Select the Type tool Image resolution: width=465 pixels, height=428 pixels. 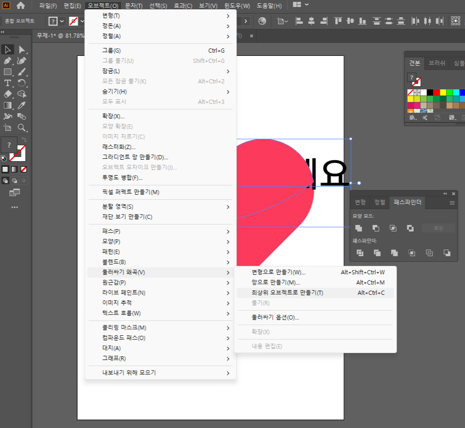pyautogui.click(x=7, y=83)
